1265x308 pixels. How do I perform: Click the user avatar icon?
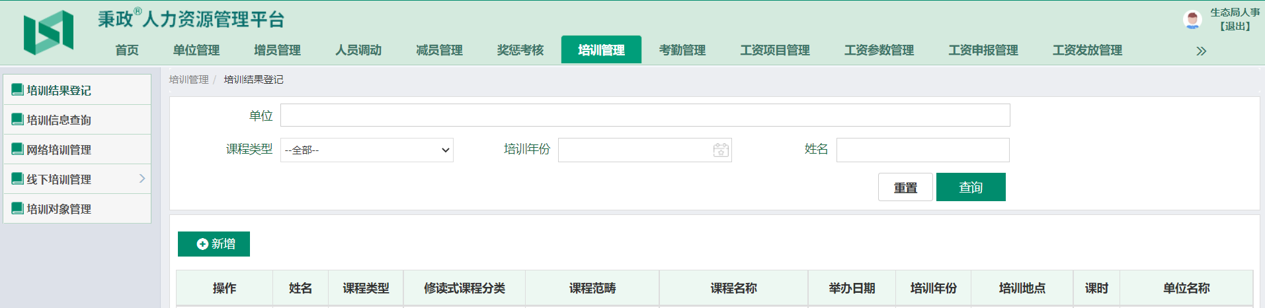[1192, 20]
